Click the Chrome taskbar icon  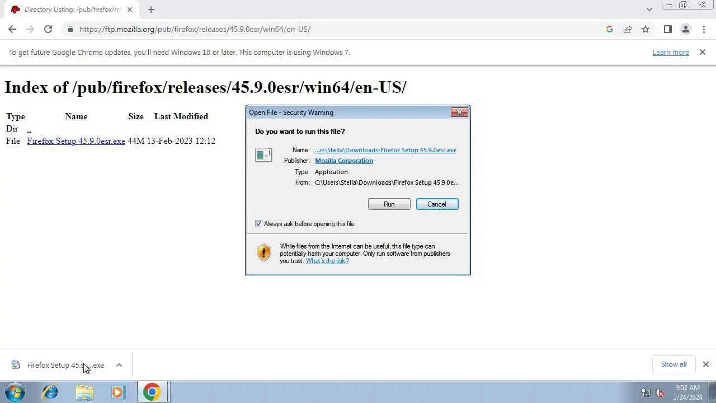[152, 392]
